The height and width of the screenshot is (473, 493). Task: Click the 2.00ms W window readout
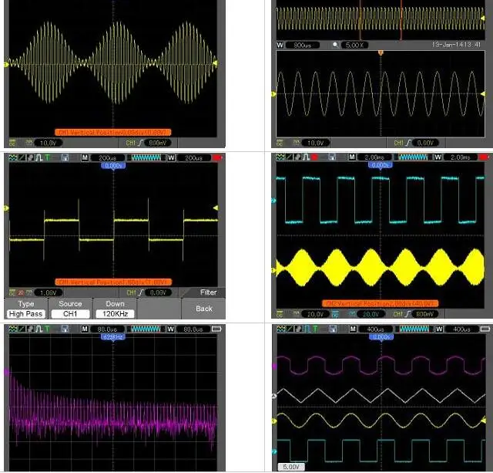[461, 157]
